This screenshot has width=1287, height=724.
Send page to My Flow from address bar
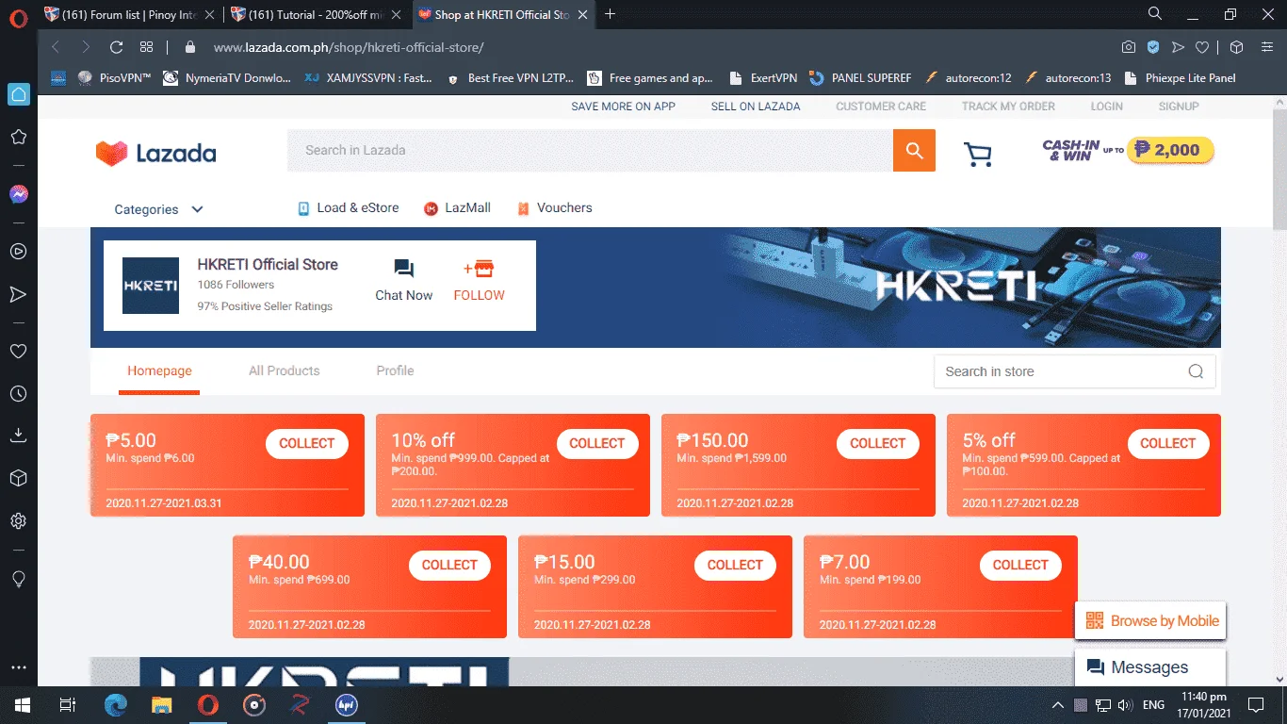pos(1178,47)
